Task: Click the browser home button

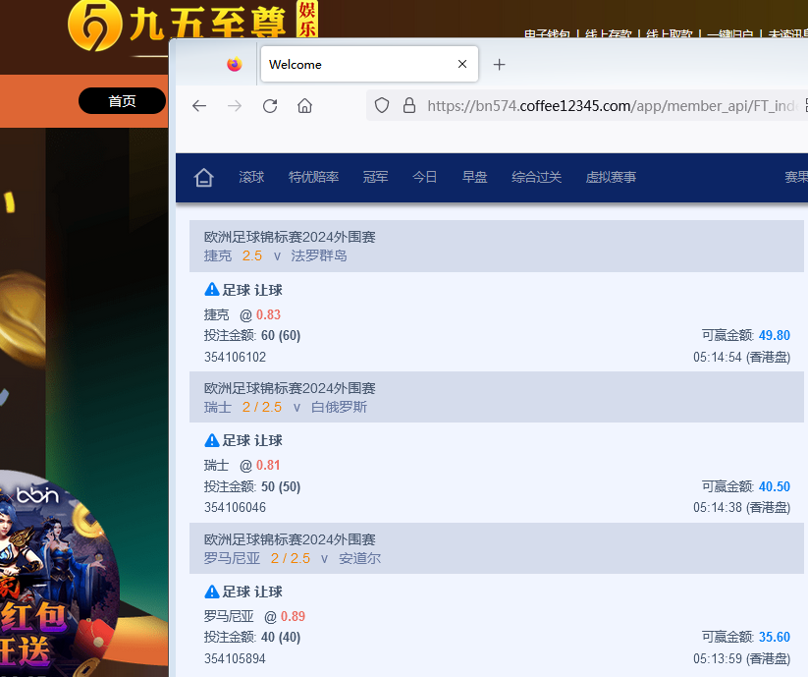Action: (x=305, y=106)
